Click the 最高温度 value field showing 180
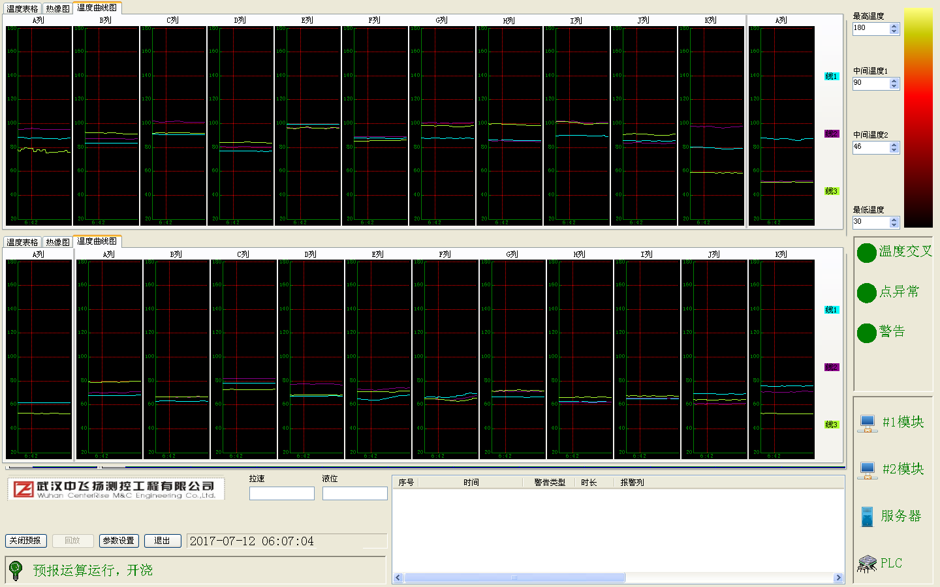This screenshot has height=587, width=940. click(x=871, y=29)
